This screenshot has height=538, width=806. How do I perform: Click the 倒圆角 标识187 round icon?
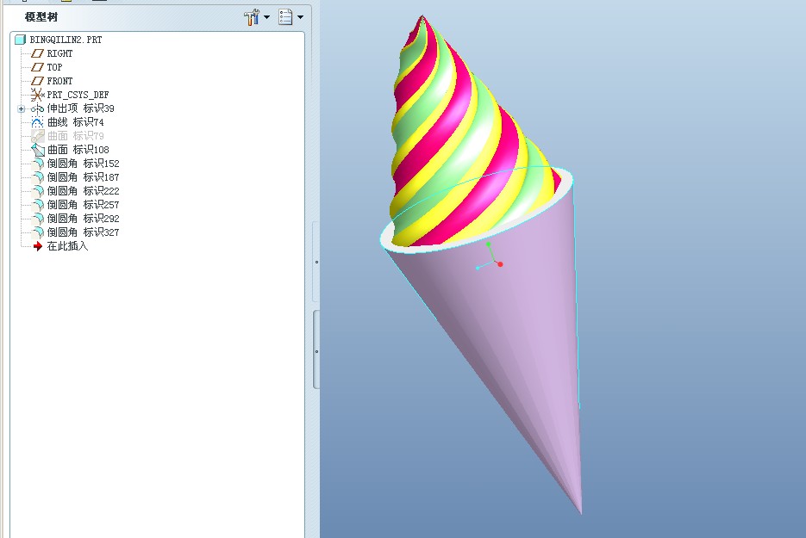pos(38,177)
